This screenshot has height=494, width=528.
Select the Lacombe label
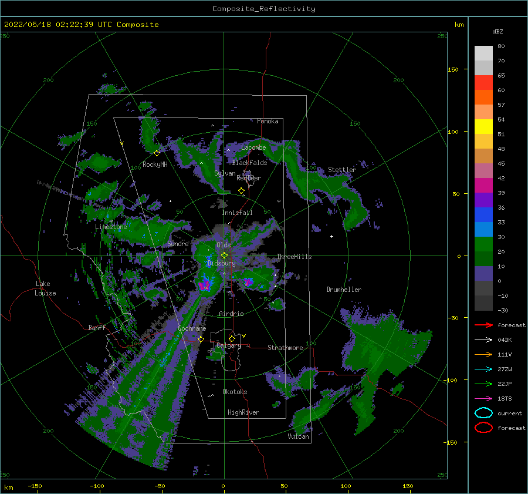(253, 147)
